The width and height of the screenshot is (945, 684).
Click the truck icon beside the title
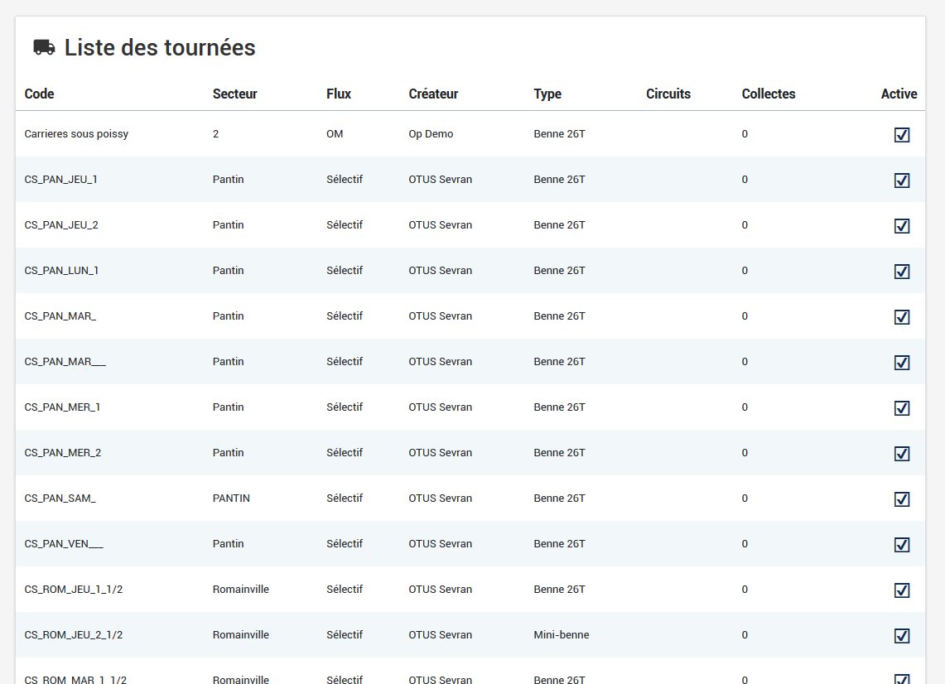(x=44, y=48)
